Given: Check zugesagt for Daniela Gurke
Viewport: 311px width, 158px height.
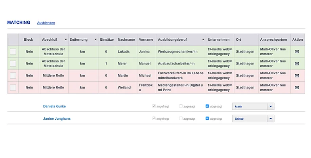Looking at the screenshot, I should click(x=181, y=106).
